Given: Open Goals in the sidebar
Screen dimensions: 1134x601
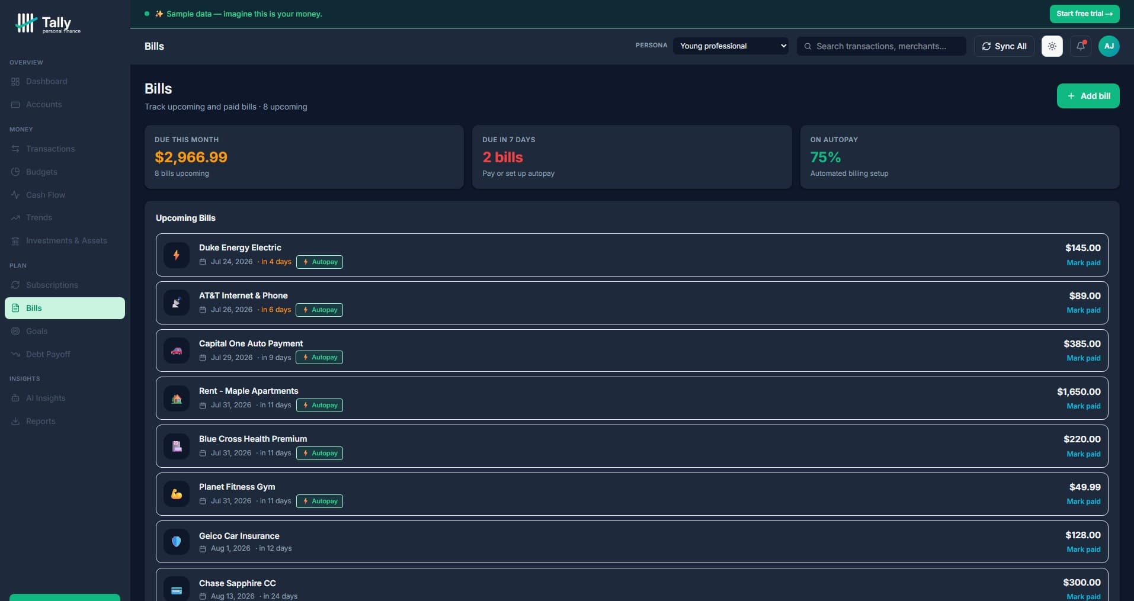Looking at the screenshot, I should tap(65, 331).
